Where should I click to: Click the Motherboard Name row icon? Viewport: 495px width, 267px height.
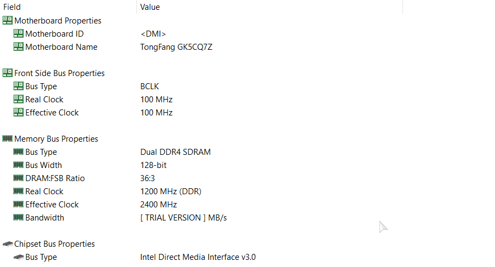18,47
